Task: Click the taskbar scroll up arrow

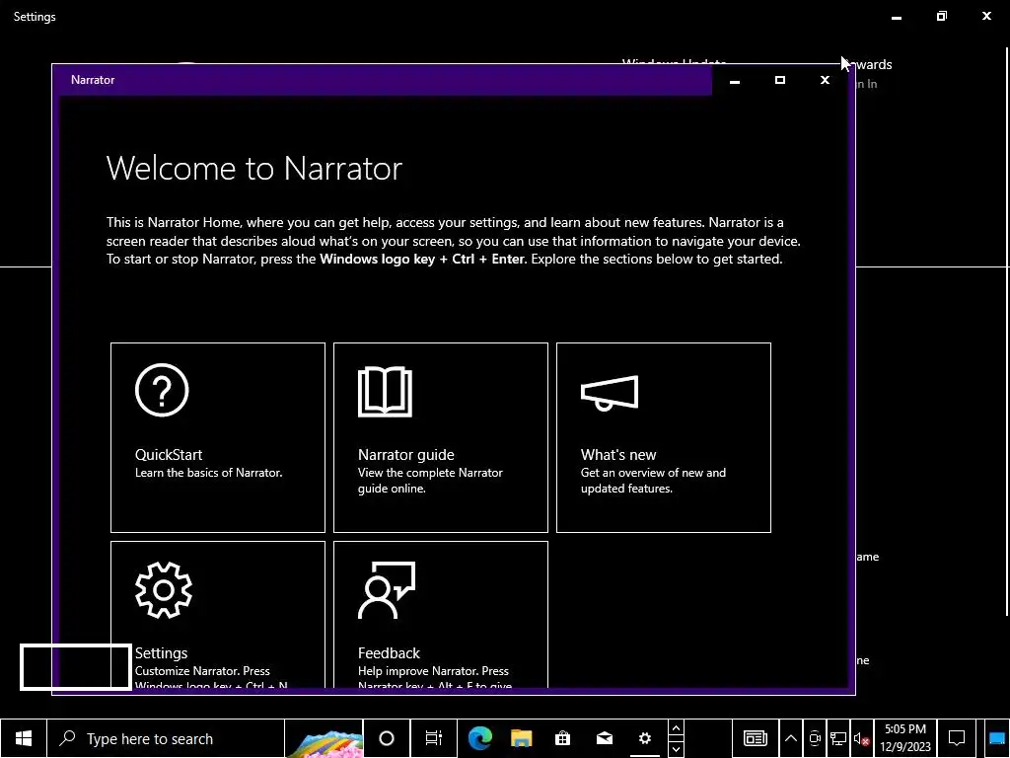Action: (676, 728)
